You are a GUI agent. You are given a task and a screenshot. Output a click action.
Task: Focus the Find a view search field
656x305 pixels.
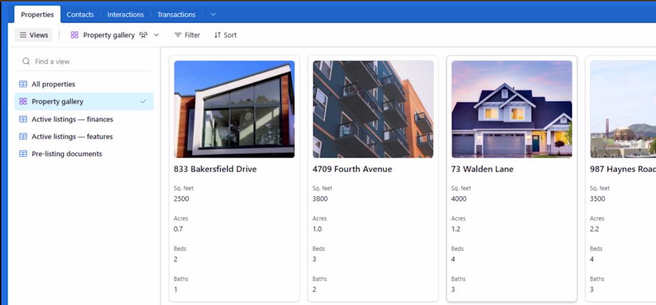tap(84, 61)
